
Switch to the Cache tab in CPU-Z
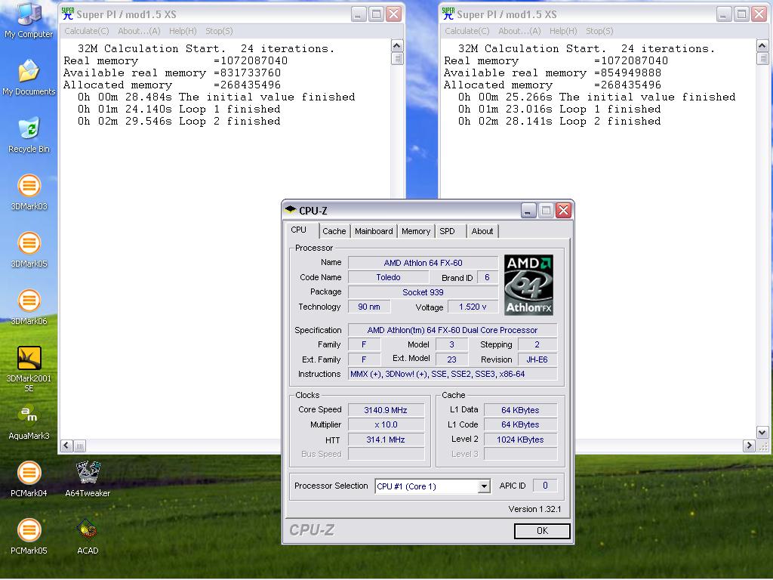pos(334,231)
